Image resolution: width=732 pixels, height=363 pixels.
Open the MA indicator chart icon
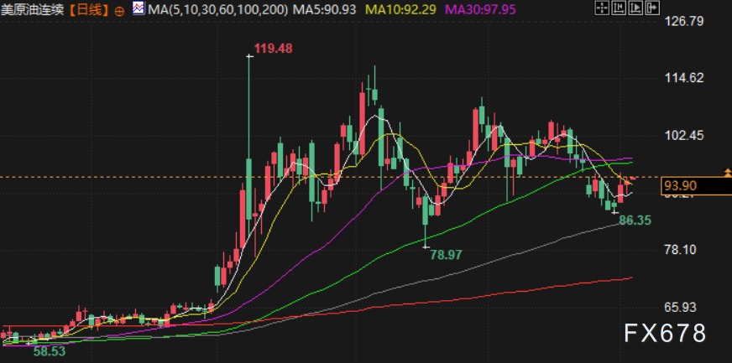(139, 8)
